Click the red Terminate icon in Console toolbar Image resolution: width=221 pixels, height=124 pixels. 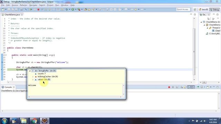(169, 87)
